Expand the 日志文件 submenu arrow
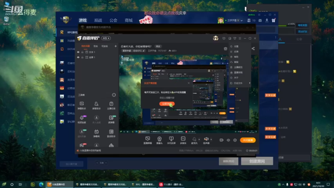The width and height of the screenshot is (334, 188). (250, 83)
